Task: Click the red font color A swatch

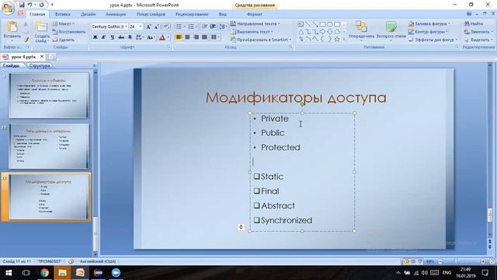Action: [162, 37]
